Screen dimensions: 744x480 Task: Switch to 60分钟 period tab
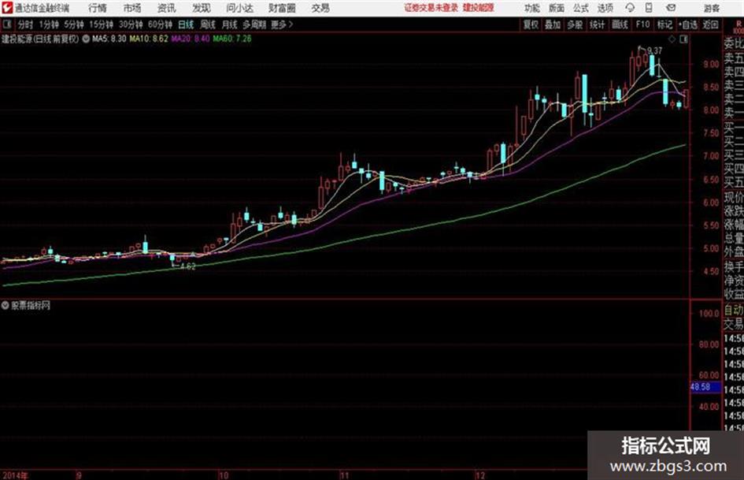click(161, 24)
